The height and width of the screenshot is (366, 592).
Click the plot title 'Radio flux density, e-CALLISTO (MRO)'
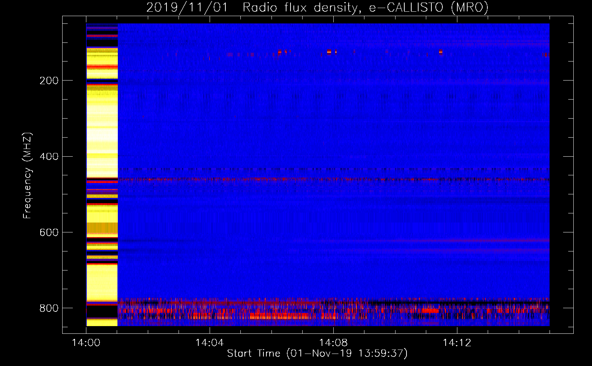tap(366, 7)
